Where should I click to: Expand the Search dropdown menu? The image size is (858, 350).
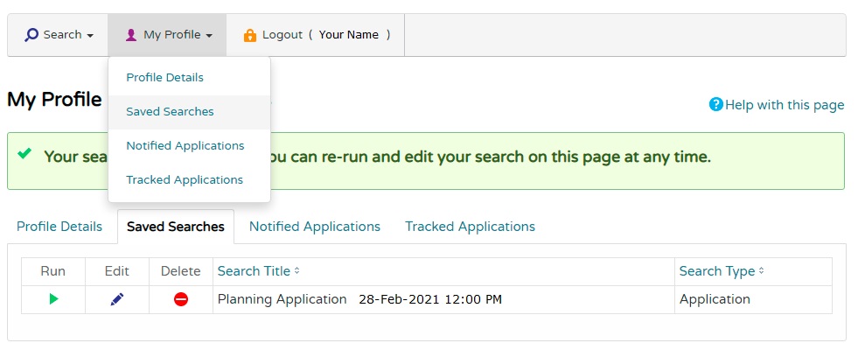[x=59, y=35]
